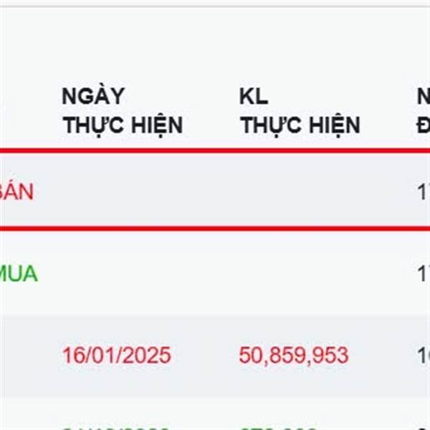Click the cut-off number in the BÁN row
This screenshot has height=430, width=430.
424,191
